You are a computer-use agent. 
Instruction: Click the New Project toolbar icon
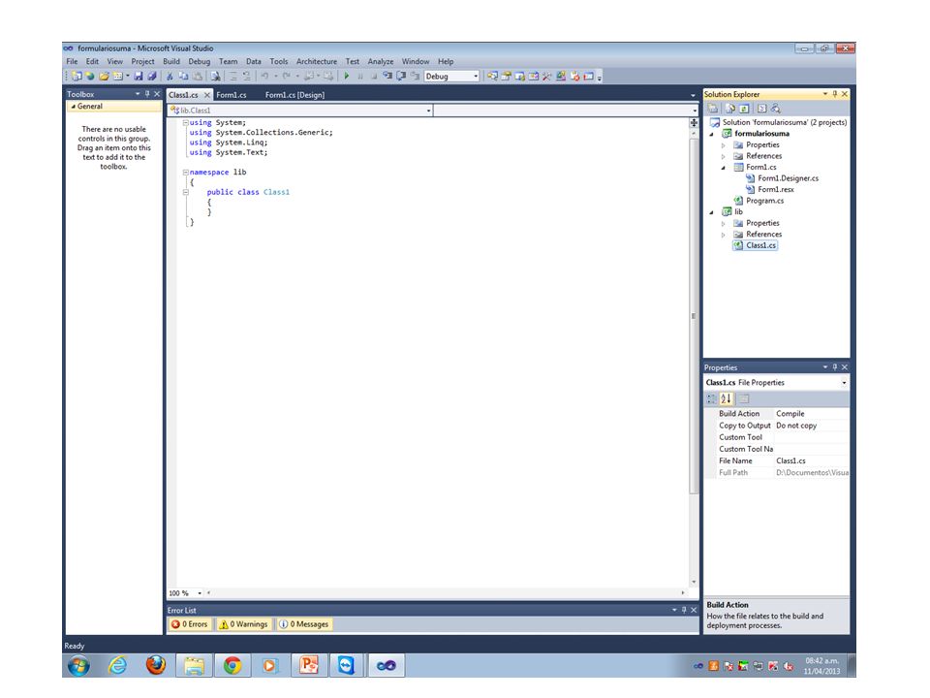coord(77,76)
